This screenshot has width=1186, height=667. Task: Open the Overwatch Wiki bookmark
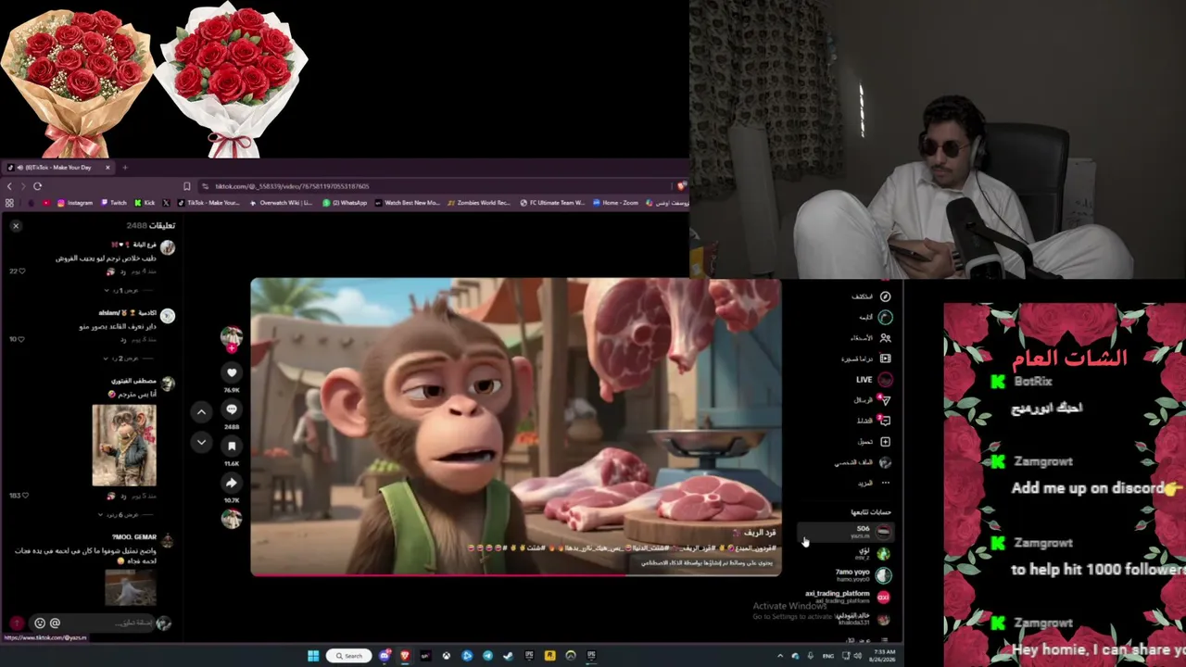point(282,203)
